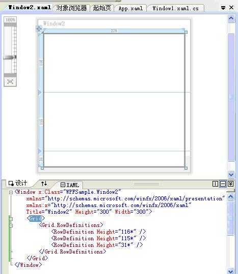Switch to the Window2.xaml tab
The width and height of the screenshot is (238, 274).
[29, 8]
